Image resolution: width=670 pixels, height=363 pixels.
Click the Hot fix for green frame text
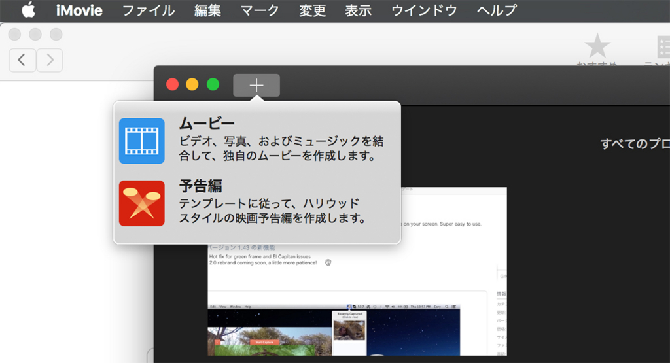(260, 256)
